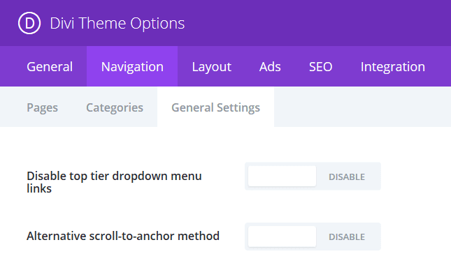Select the General Settings sub-tab
Image resolution: width=451 pixels, height=277 pixels.
click(x=216, y=107)
